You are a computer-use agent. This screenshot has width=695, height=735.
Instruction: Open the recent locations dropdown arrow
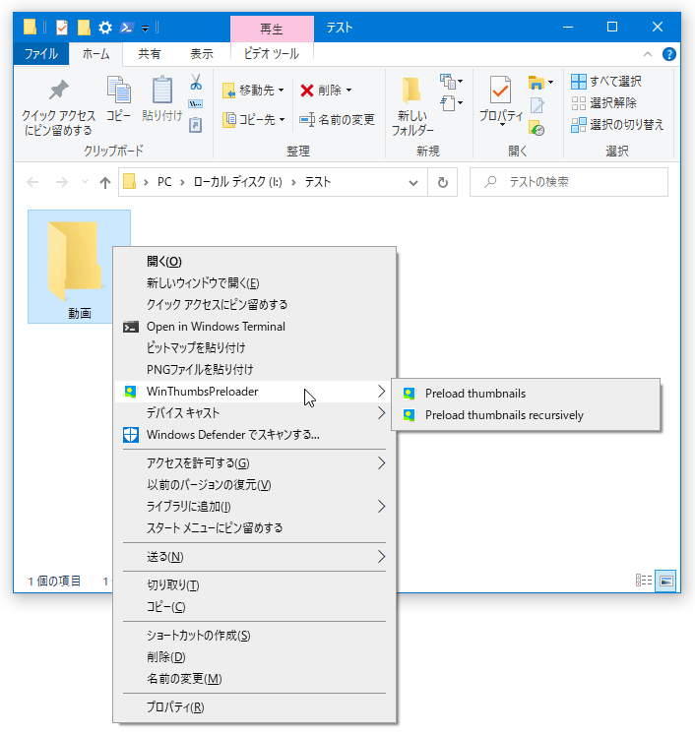85,181
